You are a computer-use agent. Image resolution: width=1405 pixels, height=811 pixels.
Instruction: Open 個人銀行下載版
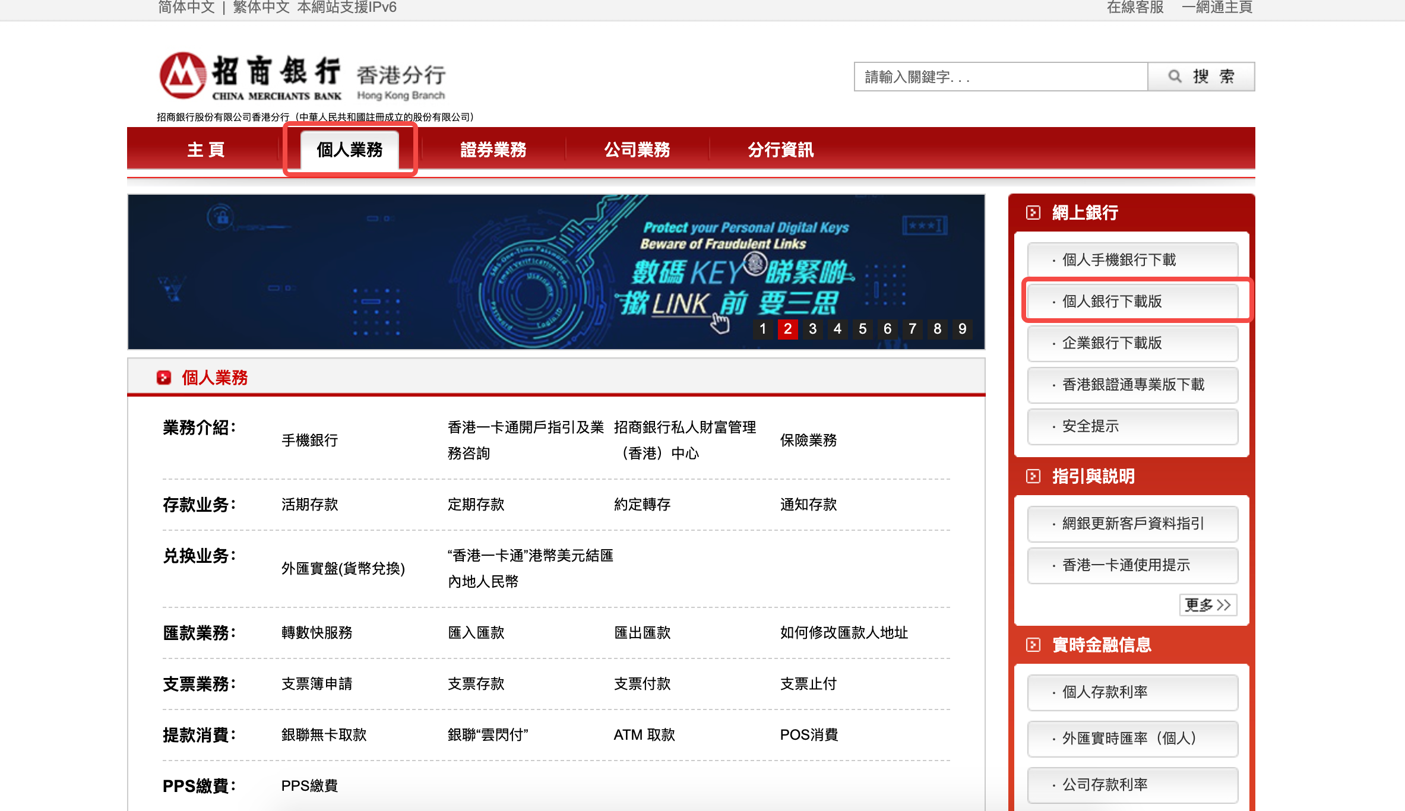pyautogui.click(x=1133, y=302)
